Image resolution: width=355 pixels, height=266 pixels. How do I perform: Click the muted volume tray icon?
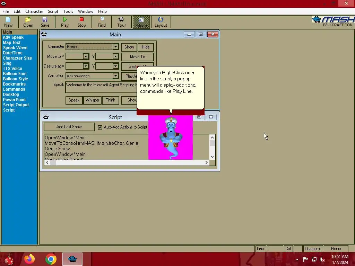(x=322, y=259)
